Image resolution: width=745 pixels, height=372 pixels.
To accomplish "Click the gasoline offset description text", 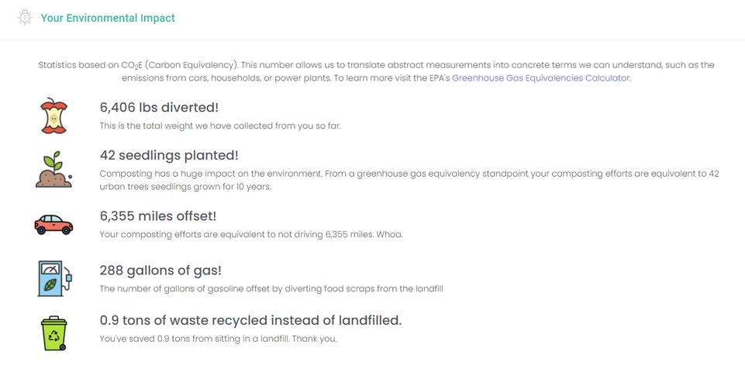I will (x=271, y=288).
